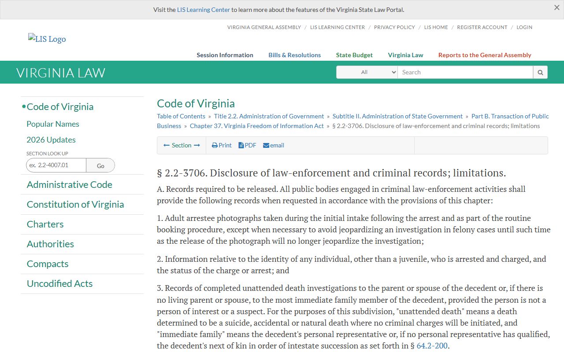Open the LIS Learning Center banner link
564x352 pixels.
pyautogui.click(x=204, y=10)
